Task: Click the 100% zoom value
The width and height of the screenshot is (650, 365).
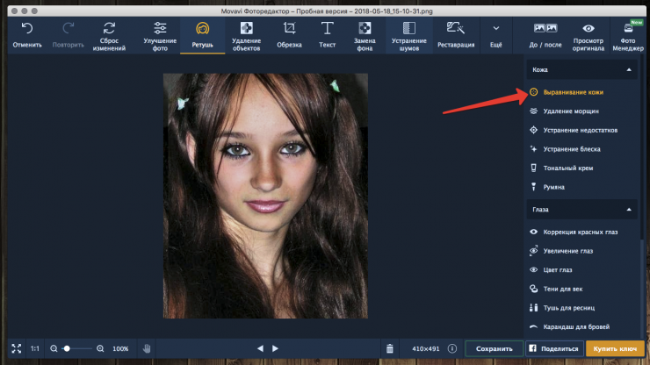Action: click(120, 349)
